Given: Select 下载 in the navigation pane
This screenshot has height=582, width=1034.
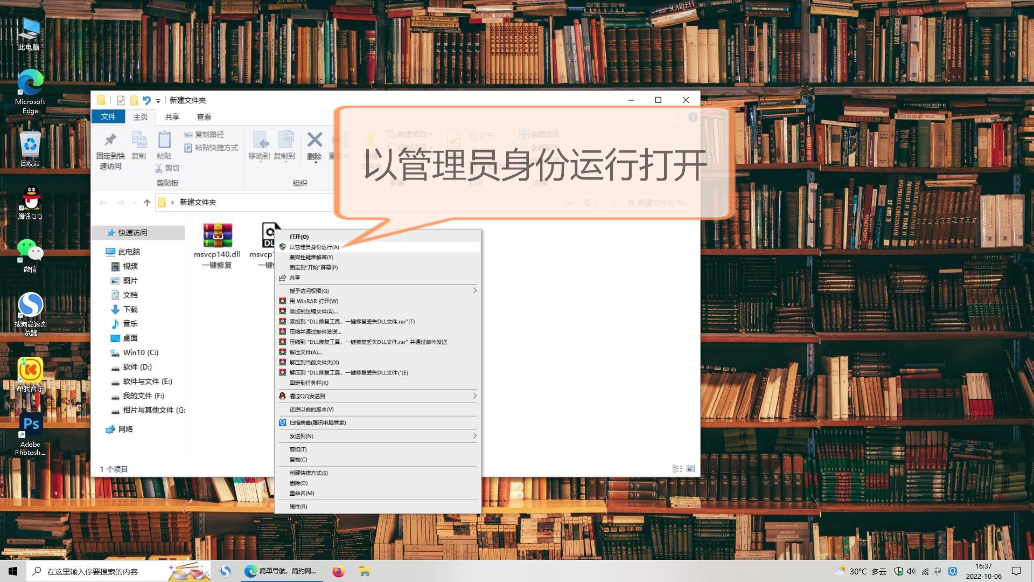Looking at the screenshot, I should pos(130,309).
